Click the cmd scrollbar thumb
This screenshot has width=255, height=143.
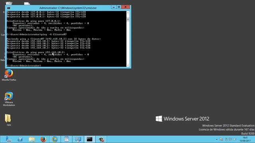point(128,19)
